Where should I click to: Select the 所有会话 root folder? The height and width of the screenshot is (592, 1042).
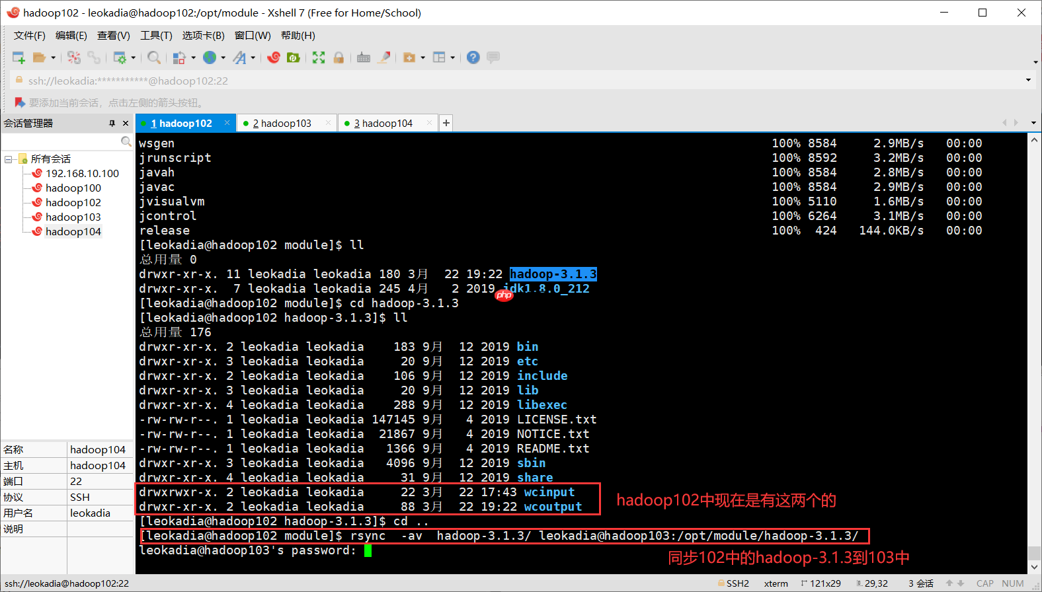(50, 159)
